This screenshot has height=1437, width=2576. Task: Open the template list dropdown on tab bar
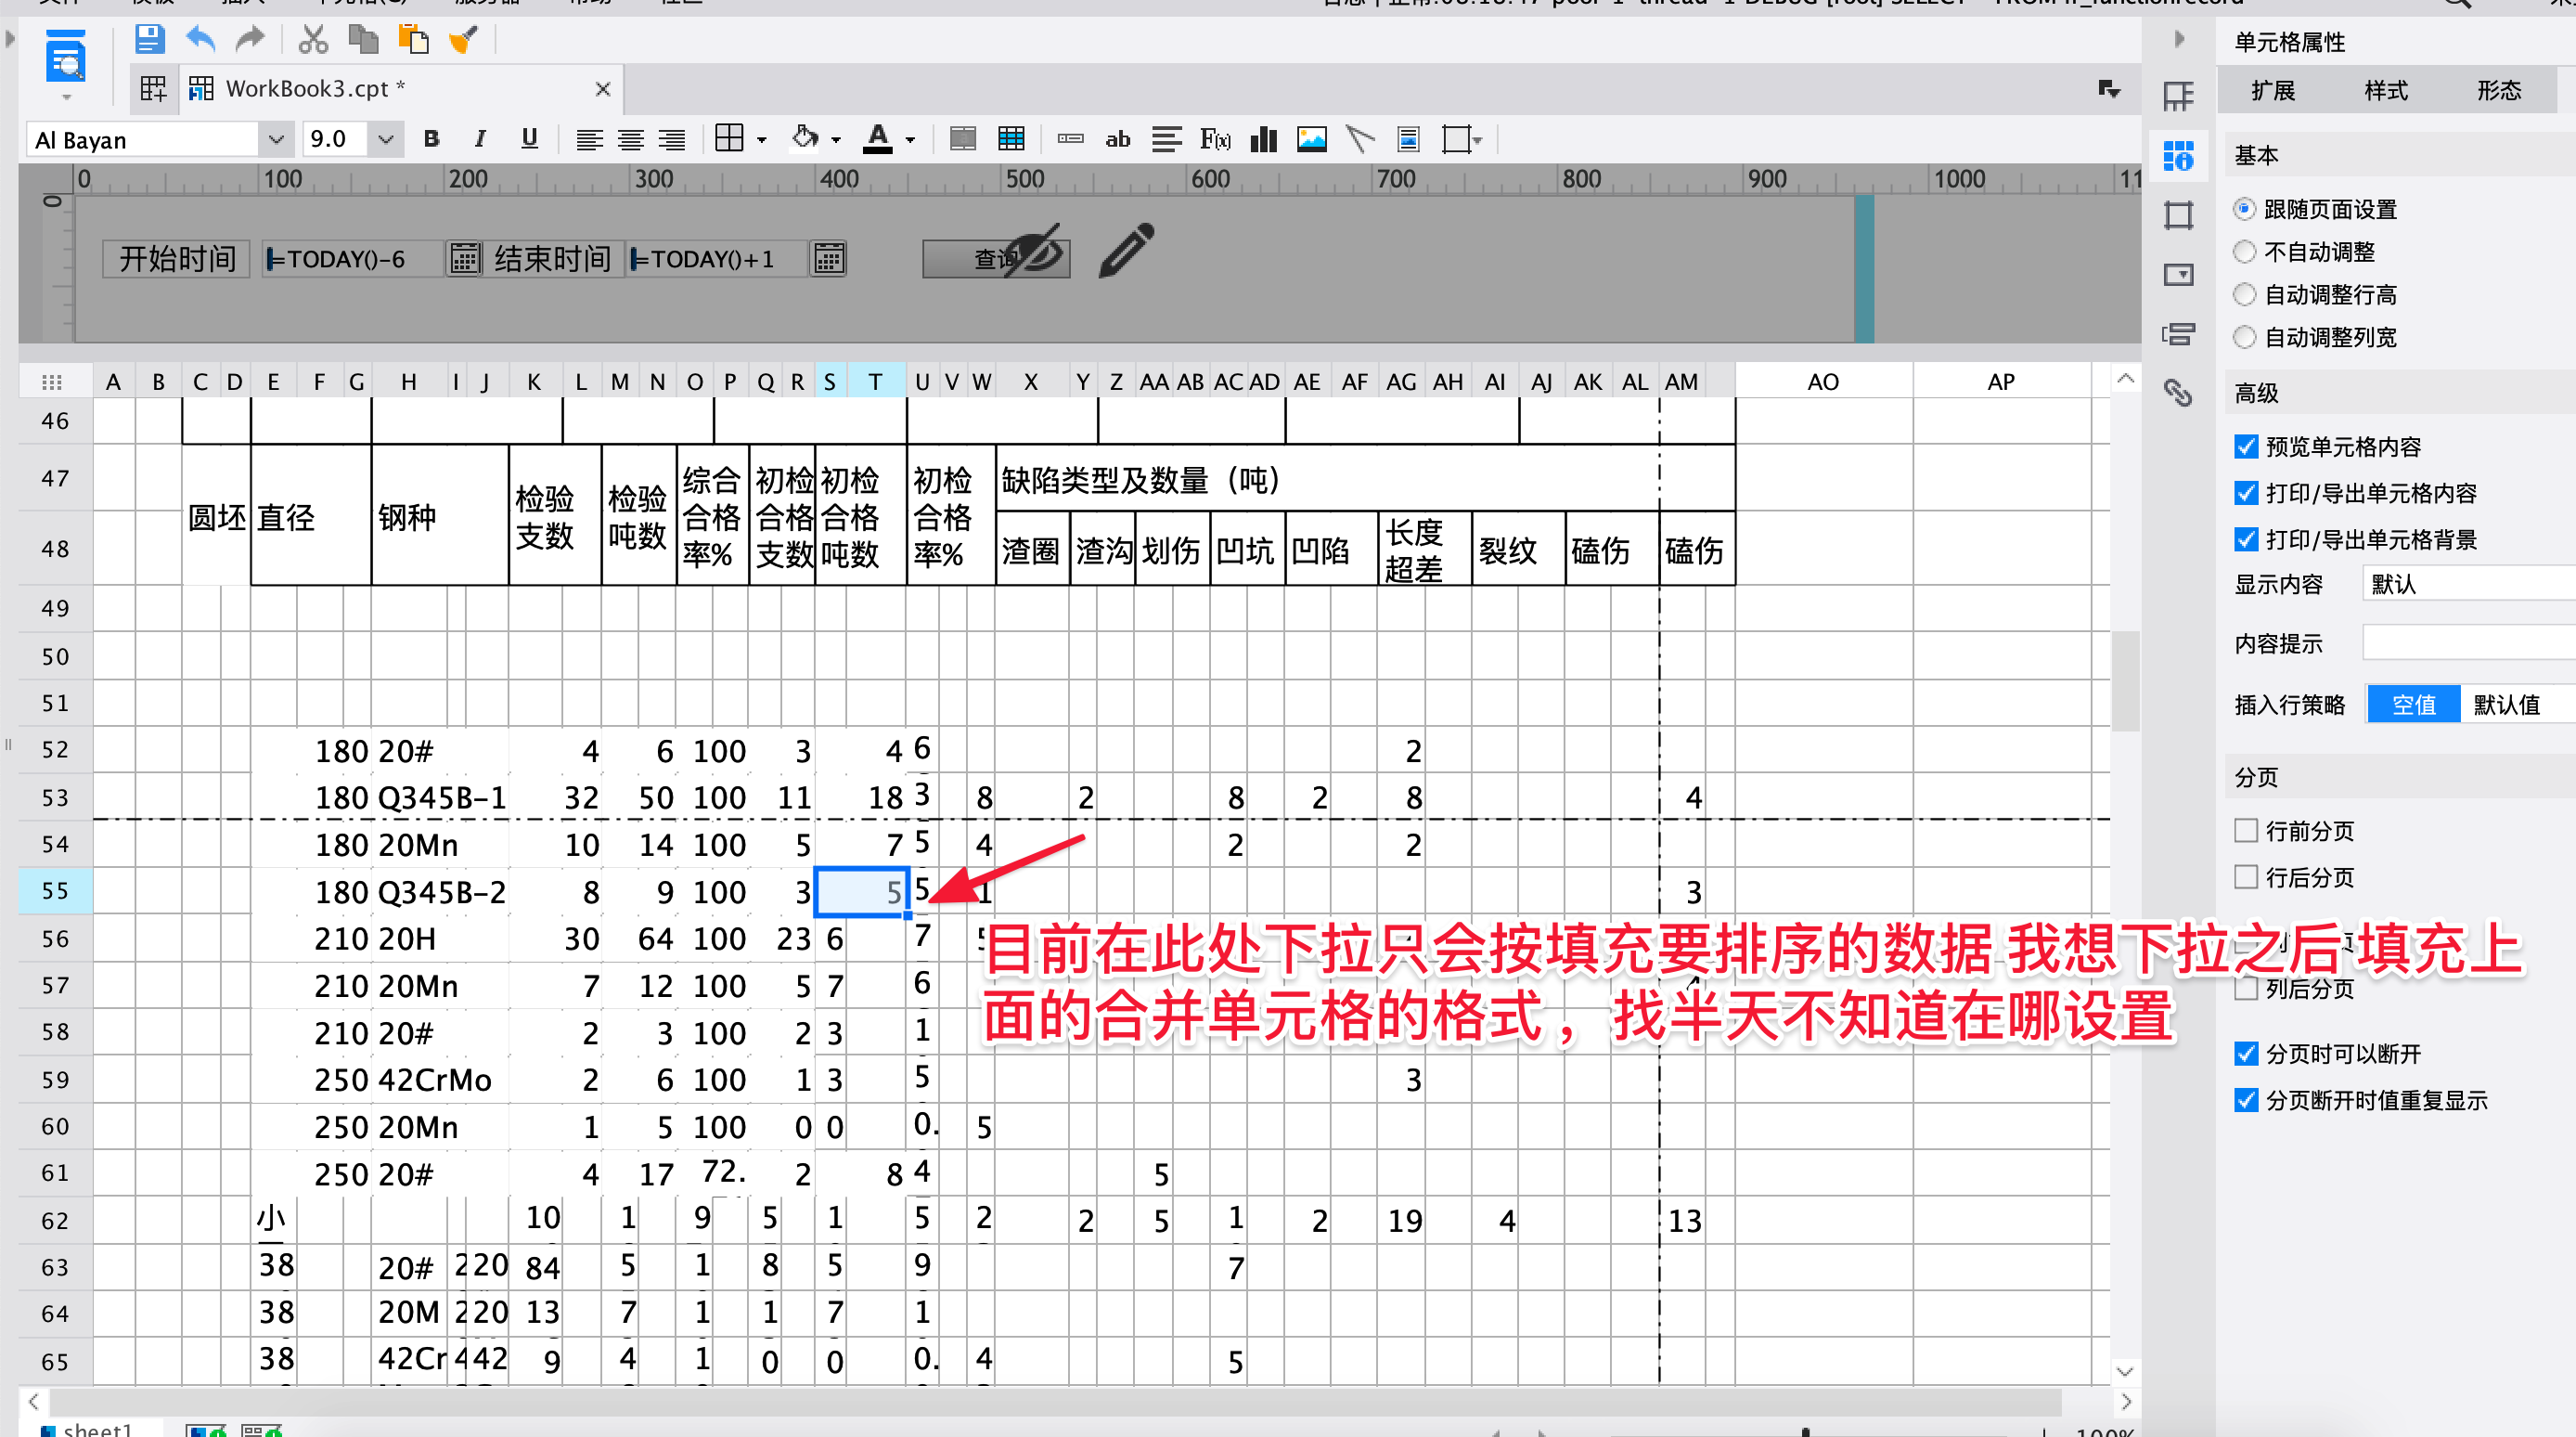(x=2109, y=89)
